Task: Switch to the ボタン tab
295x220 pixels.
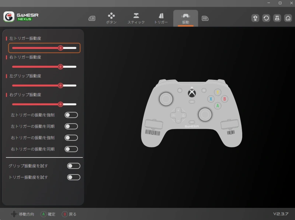Action: (111, 18)
